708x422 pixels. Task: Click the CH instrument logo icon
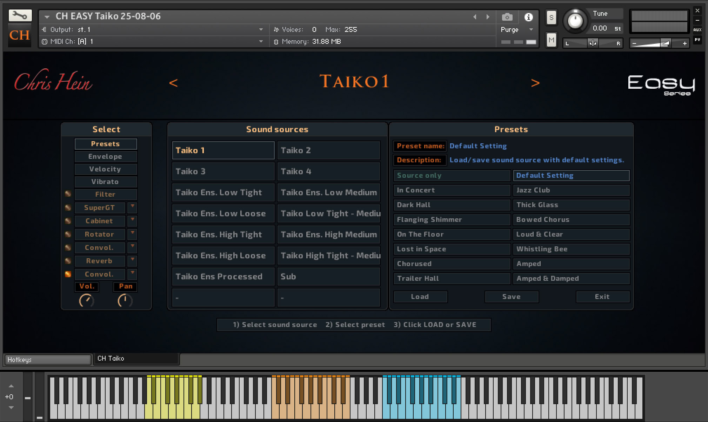20,35
